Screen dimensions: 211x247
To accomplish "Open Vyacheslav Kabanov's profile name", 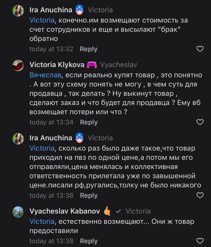I will [x=65, y=211].
